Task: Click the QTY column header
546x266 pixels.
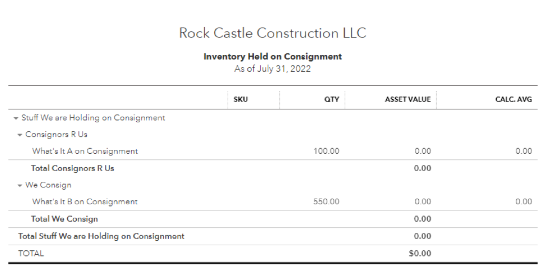Action: (x=331, y=99)
